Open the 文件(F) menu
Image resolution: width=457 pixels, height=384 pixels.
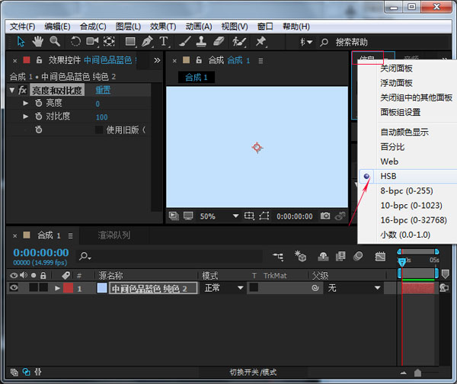coord(22,27)
